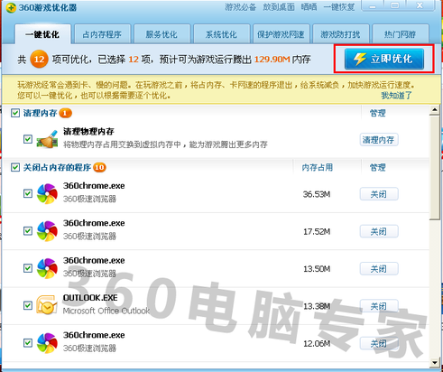
Task: Click the 立即优化 button
Action: click(384, 59)
